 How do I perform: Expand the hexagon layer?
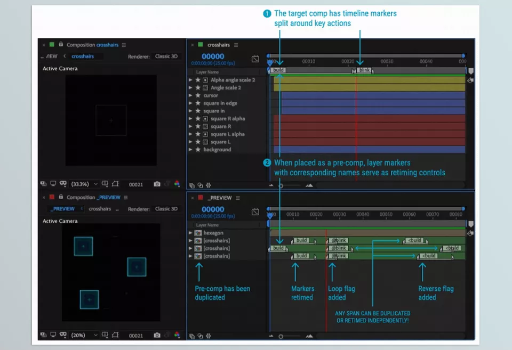[x=190, y=233]
